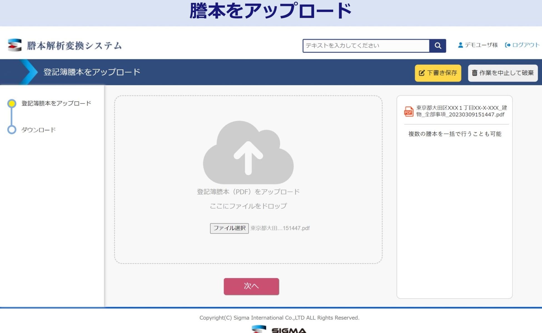
Task: Click the logout arrow icon
Action: [508, 45]
